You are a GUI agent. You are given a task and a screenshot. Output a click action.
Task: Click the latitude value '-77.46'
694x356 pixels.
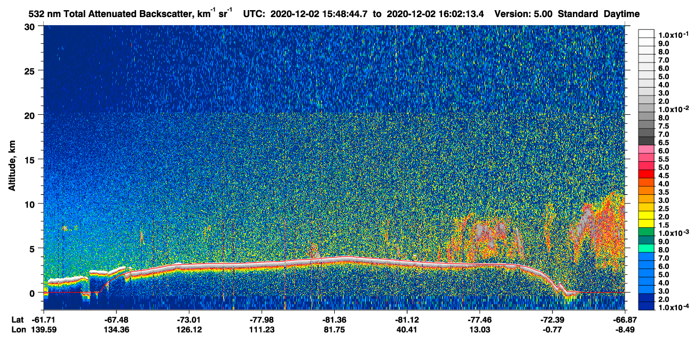click(x=479, y=320)
